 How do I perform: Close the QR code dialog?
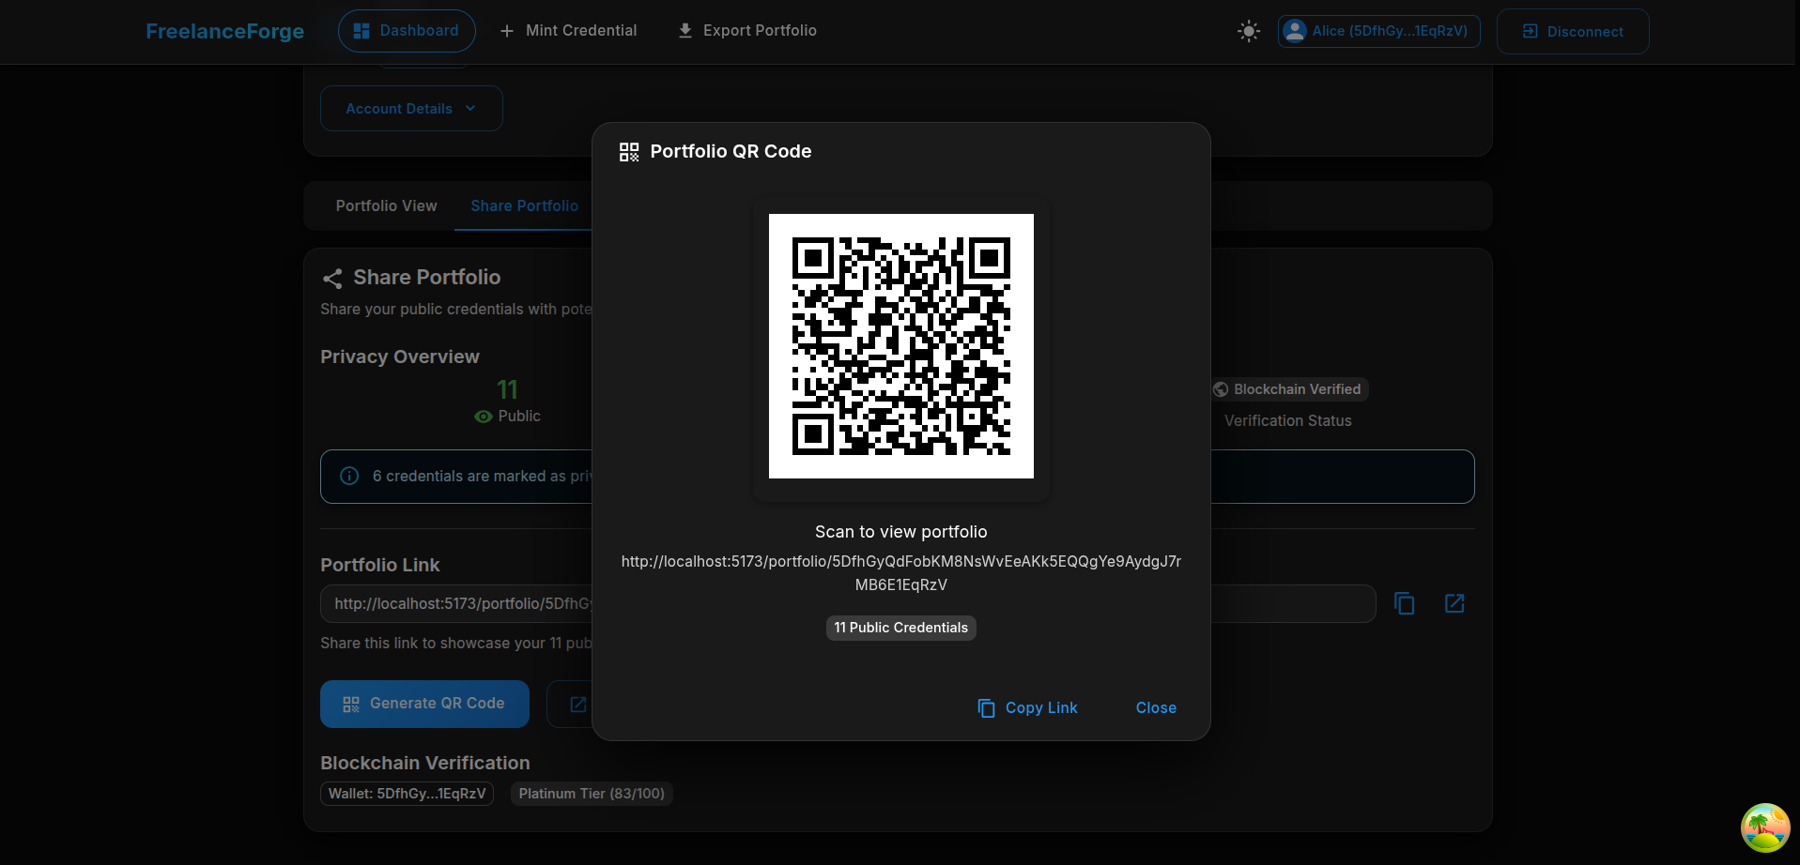click(1156, 708)
